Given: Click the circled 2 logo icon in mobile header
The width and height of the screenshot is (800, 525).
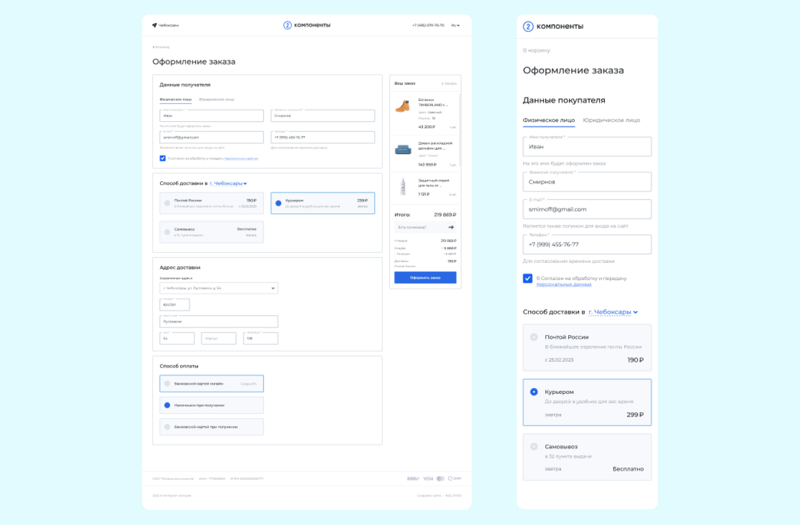Looking at the screenshot, I should coord(528,26).
